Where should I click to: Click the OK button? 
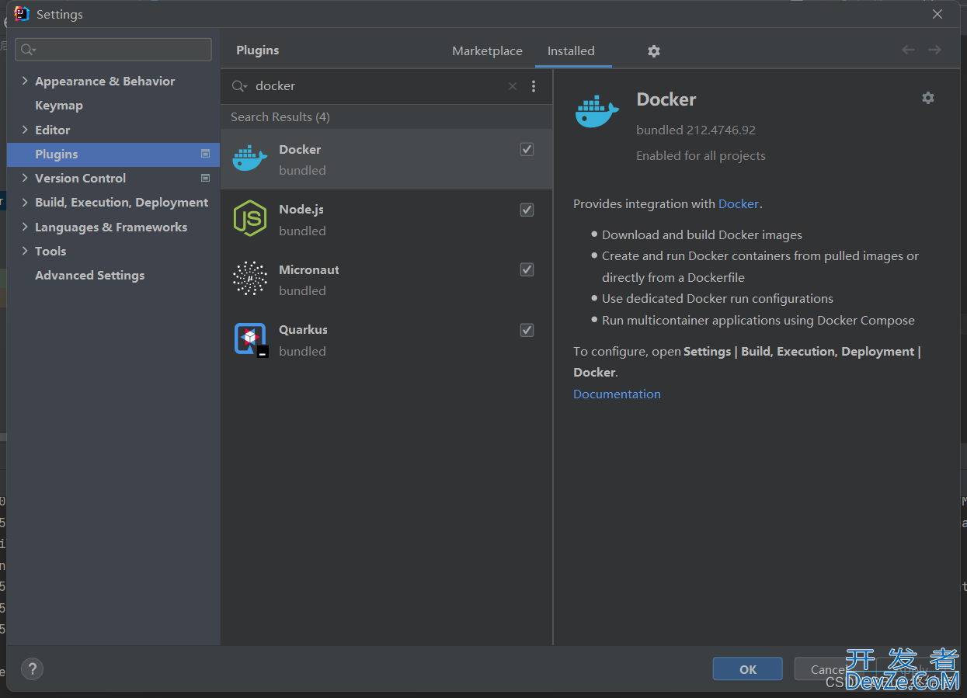click(747, 669)
